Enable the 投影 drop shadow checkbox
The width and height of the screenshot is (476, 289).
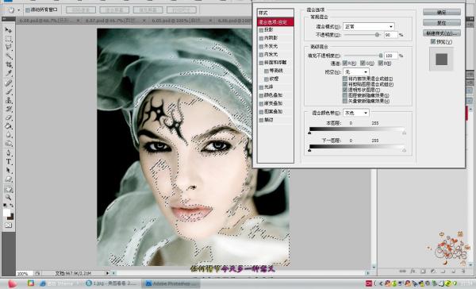click(x=261, y=30)
